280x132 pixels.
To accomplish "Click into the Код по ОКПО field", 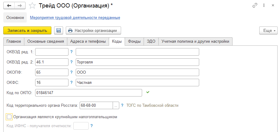I will tap(89, 93).
